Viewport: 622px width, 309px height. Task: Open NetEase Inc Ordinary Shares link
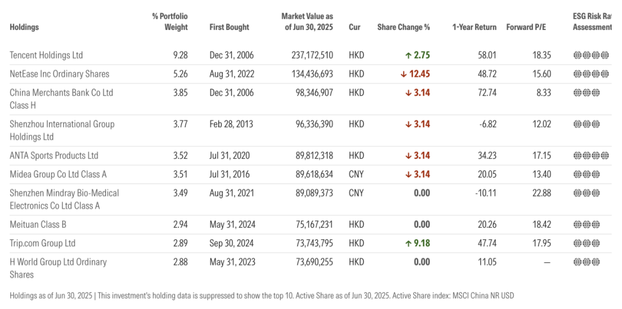[x=59, y=74]
